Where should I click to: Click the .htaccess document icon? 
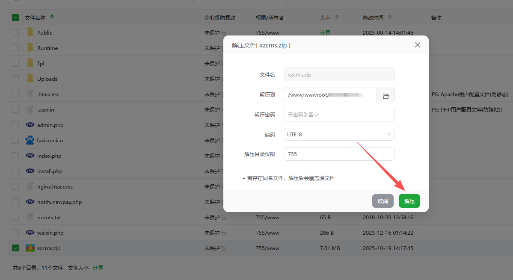30,94
